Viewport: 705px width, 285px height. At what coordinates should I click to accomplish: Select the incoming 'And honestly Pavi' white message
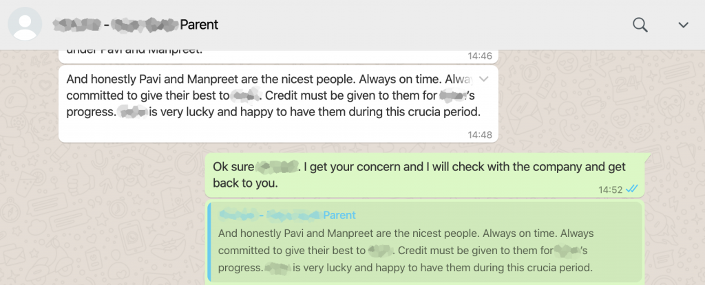pyautogui.click(x=275, y=103)
